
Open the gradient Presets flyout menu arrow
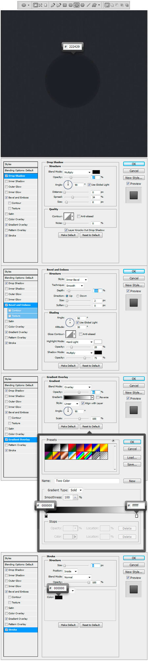(113, 440)
